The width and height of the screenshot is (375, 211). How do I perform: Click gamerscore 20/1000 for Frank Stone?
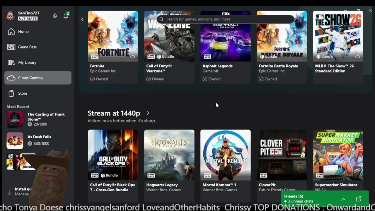pos(37,124)
